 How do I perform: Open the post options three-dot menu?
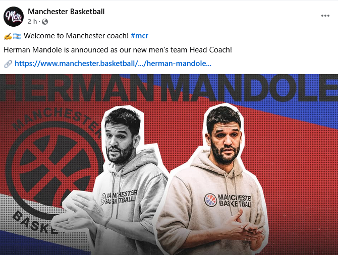point(325,16)
